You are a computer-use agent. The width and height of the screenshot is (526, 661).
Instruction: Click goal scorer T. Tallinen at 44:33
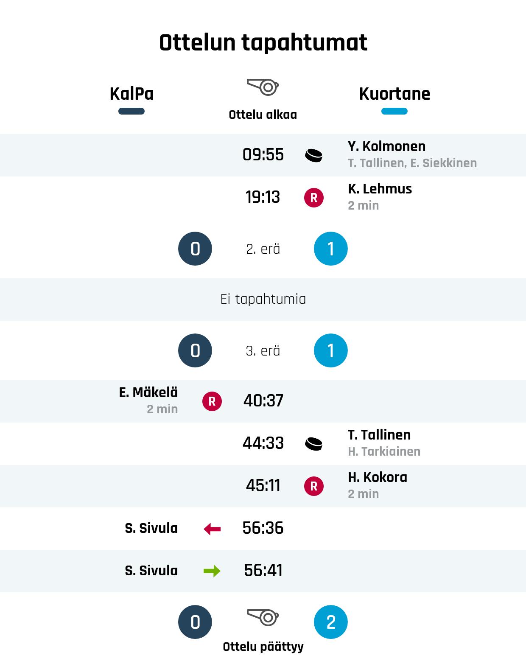[x=379, y=435]
